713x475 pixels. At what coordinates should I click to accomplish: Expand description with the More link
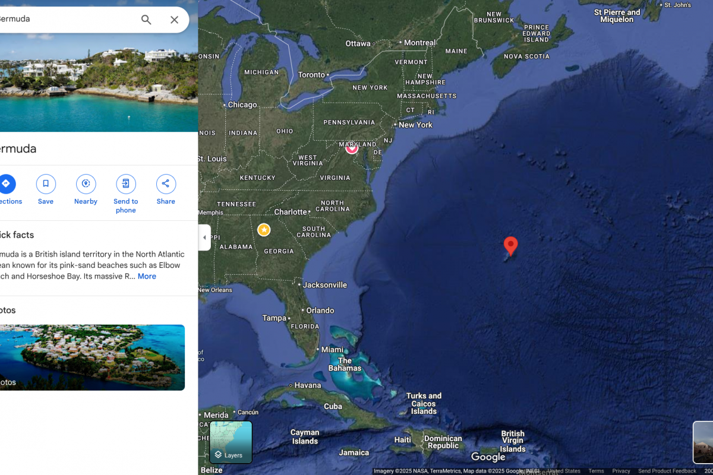click(147, 276)
